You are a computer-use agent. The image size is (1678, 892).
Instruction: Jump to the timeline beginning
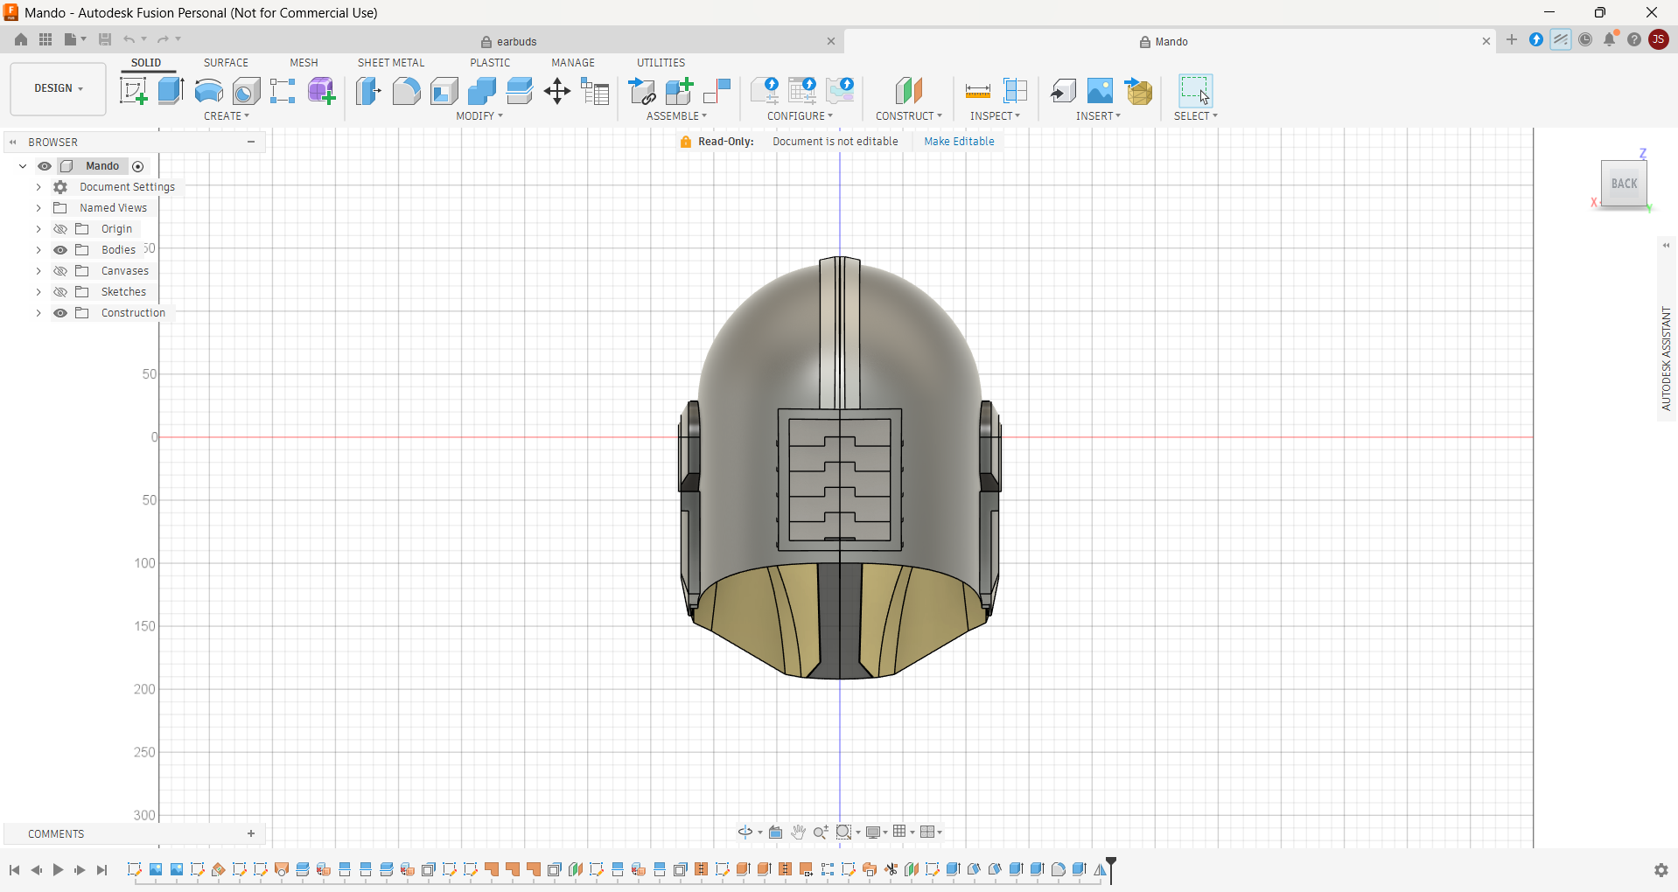(15, 870)
